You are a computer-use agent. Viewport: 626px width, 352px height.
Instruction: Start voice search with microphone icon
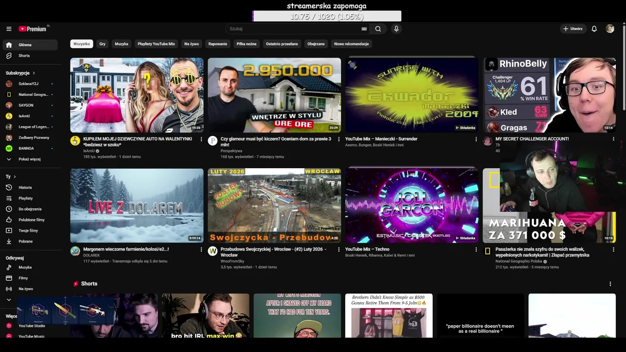(396, 29)
